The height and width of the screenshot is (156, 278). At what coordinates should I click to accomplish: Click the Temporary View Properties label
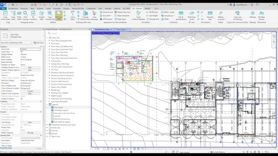coord(106,33)
